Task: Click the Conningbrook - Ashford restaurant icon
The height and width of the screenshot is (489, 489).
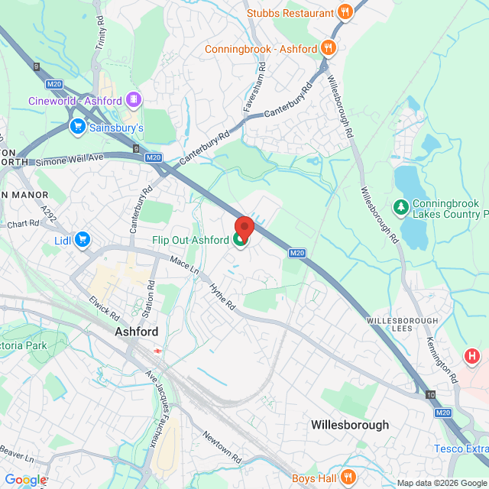Action: [x=329, y=48]
